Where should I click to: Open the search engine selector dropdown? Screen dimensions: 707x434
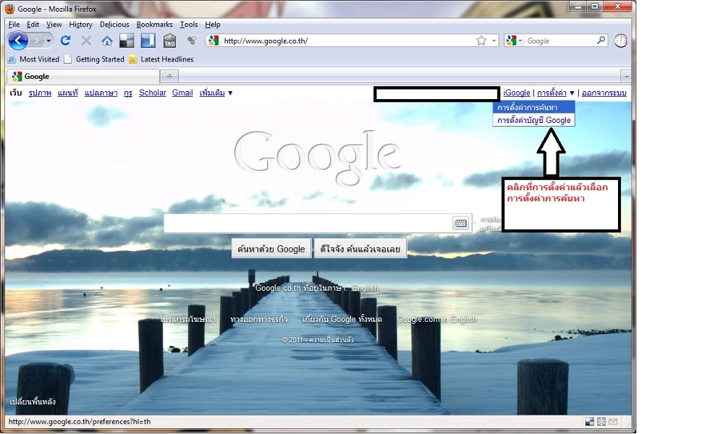click(514, 41)
